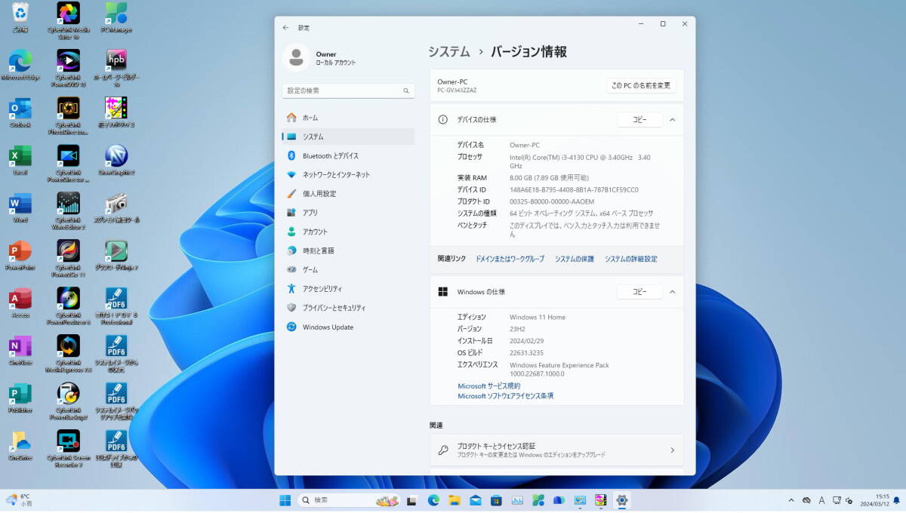The image size is (906, 513).
Task: Click the Owner local account profile
Action: click(x=320, y=58)
